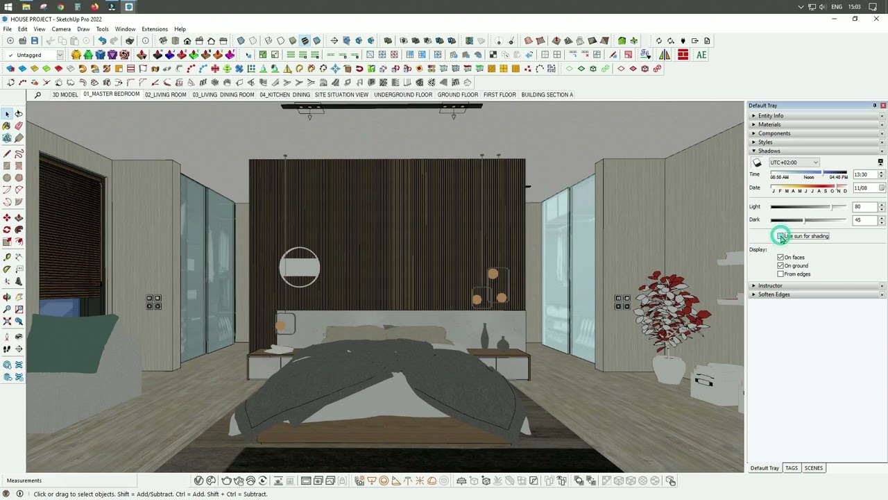The width and height of the screenshot is (888, 500).
Task: Enable Use sun for shading checkbox
Action: coord(780,236)
